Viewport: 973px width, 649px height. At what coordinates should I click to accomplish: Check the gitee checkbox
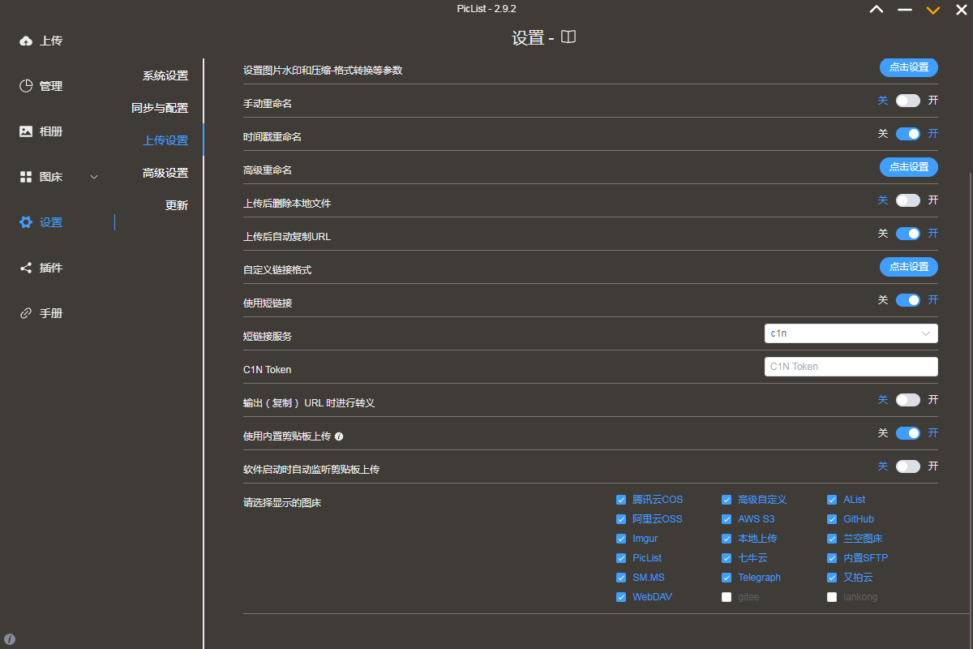[x=727, y=597]
